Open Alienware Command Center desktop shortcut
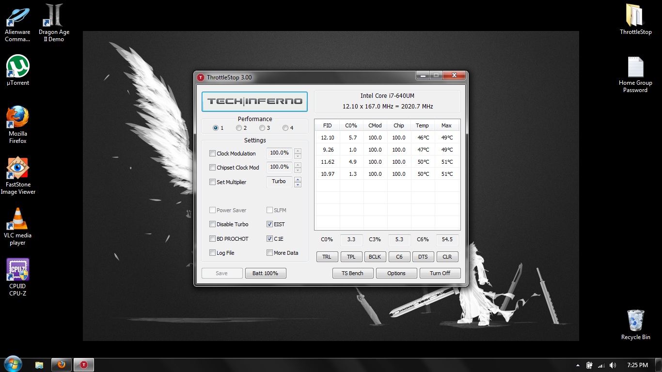662x372 pixels. 17,23
